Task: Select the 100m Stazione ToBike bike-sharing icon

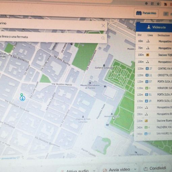Action: [x=147, y=55]
